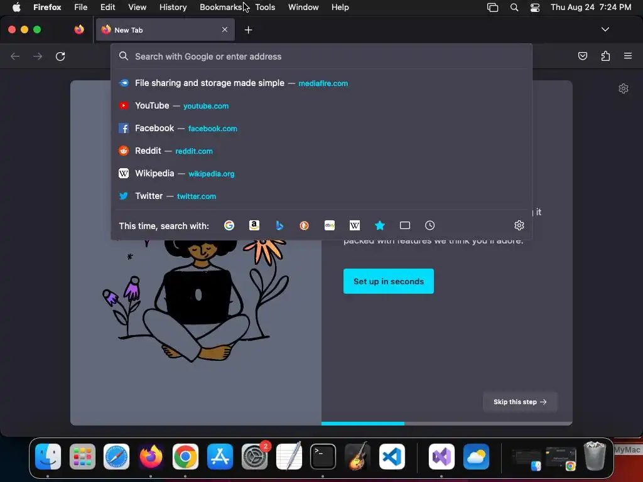Open the Tools menu
This screenshot has height=482, width=643.
point(265,7)
